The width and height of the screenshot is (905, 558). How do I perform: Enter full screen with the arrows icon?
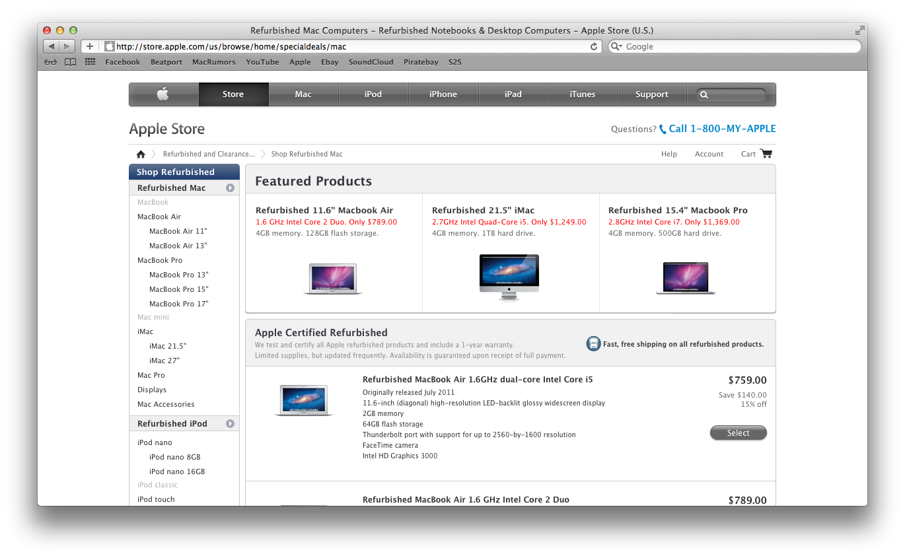(x=859, y=30)
